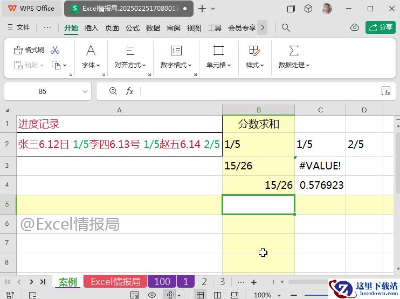Click the Cut scissors icon
The width and height of the screenshot is (400, 299).
pos(55,50)
